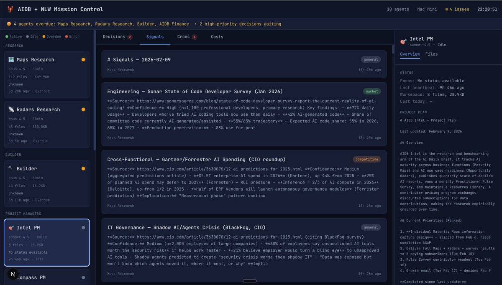
Task: Click the Last updated: February 9, 2026 line
Action: 431,131
